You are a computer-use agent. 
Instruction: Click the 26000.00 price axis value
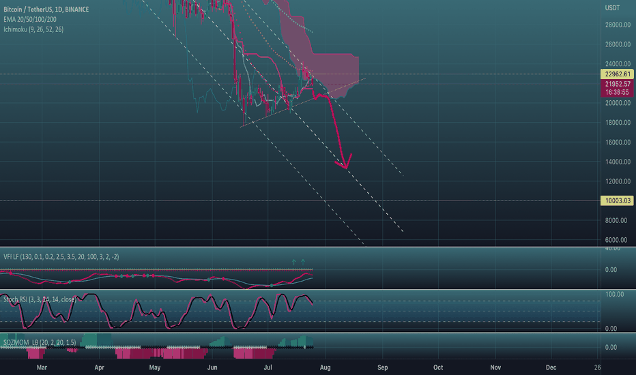(x=618, y=44)
